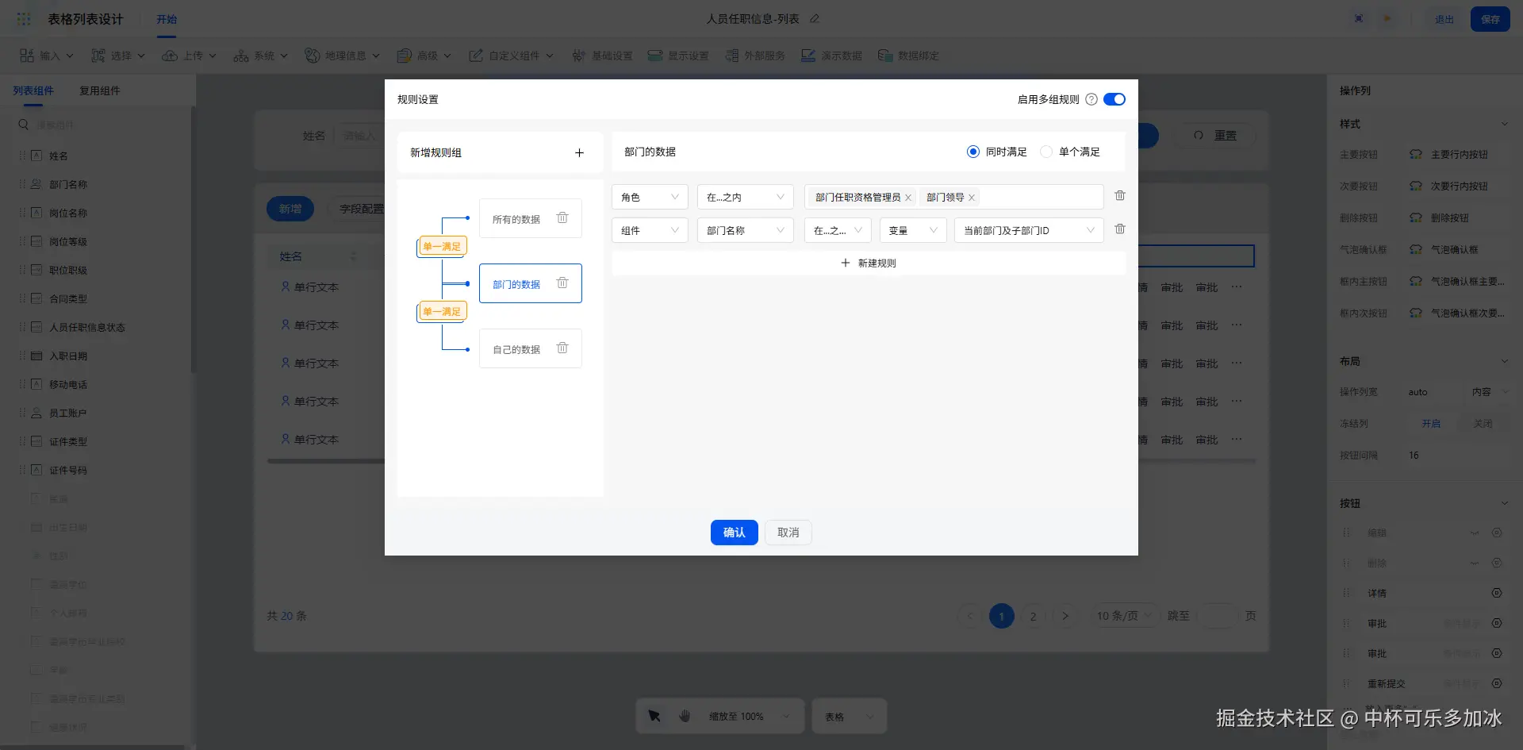The image size is (1523, 750).
Task: Delete the 自己的数据 rule group
Action: click(562, 348)
